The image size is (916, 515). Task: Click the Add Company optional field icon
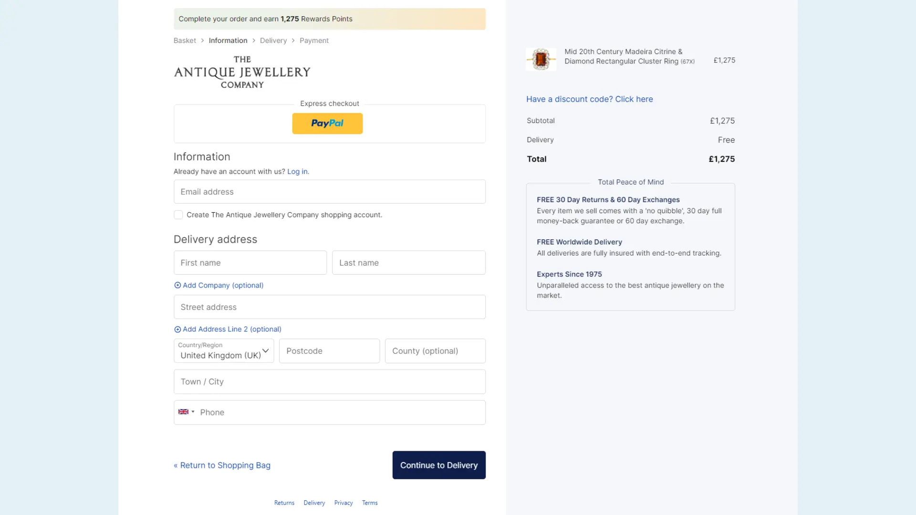(x=177, y=285)
